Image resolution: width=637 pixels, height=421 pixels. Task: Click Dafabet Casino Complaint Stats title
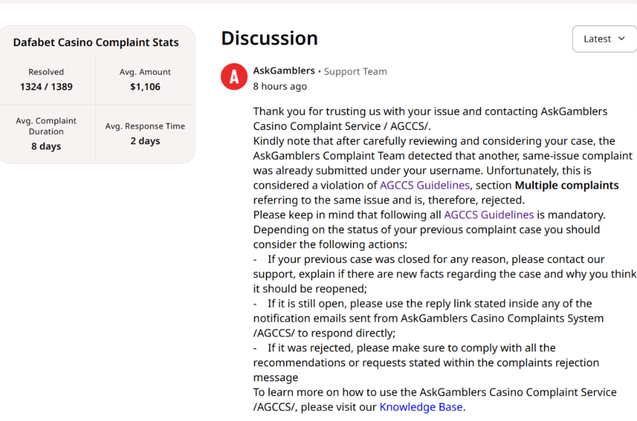[x=96, y=42]
